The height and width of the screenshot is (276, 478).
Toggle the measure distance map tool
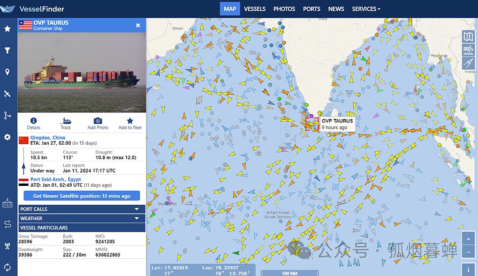[468, 63]
